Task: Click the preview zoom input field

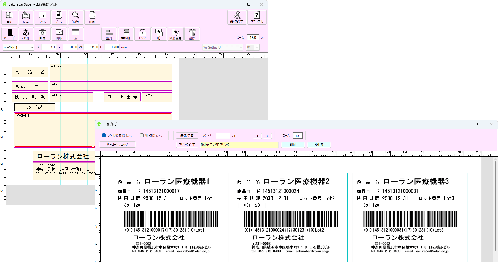Action: [x=298, y=136]
